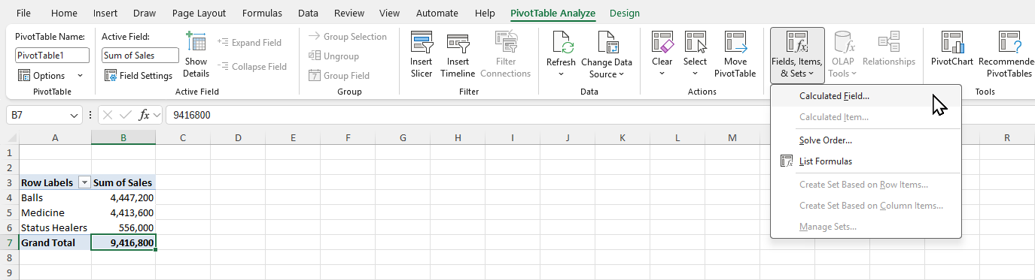Select the Balls row label cell

tap(55, 197)
